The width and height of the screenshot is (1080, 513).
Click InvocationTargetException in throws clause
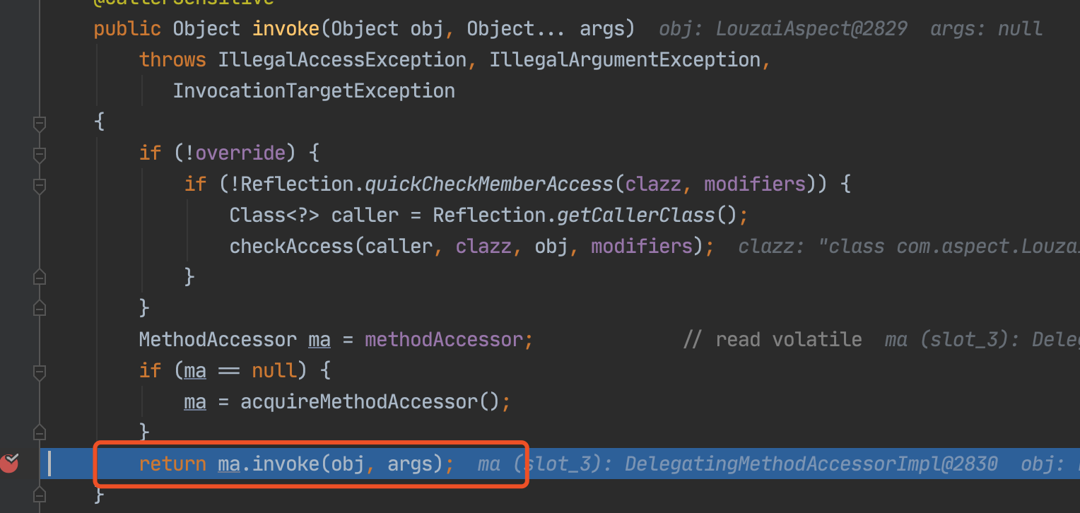(x=314, y=91)
